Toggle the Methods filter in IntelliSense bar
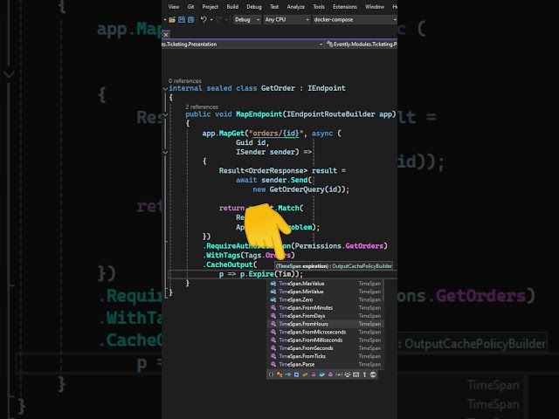Image resolution: width=559 pixels, height=419 pixels. [330, 374]
